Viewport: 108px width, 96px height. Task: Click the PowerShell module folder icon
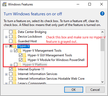25,60
